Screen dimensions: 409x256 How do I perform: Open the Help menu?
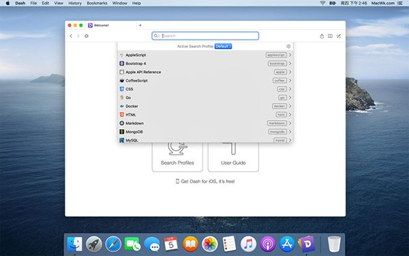click(x=136, y=3)
